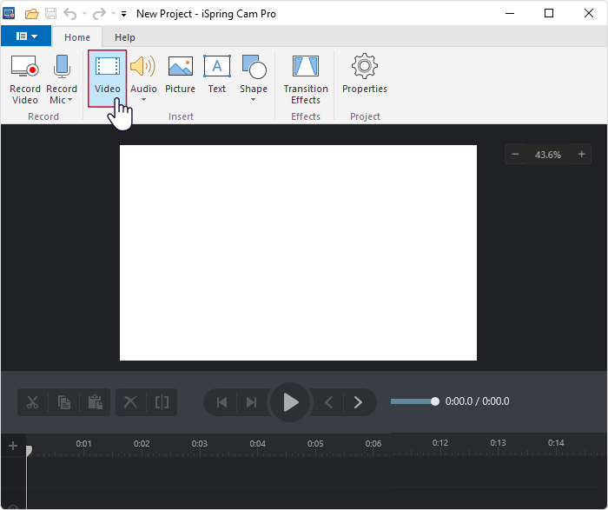This screenshot has width=608, height=510.
Task: Click the 0:03 mark on timeline ruler
Action: click(199, 443)
